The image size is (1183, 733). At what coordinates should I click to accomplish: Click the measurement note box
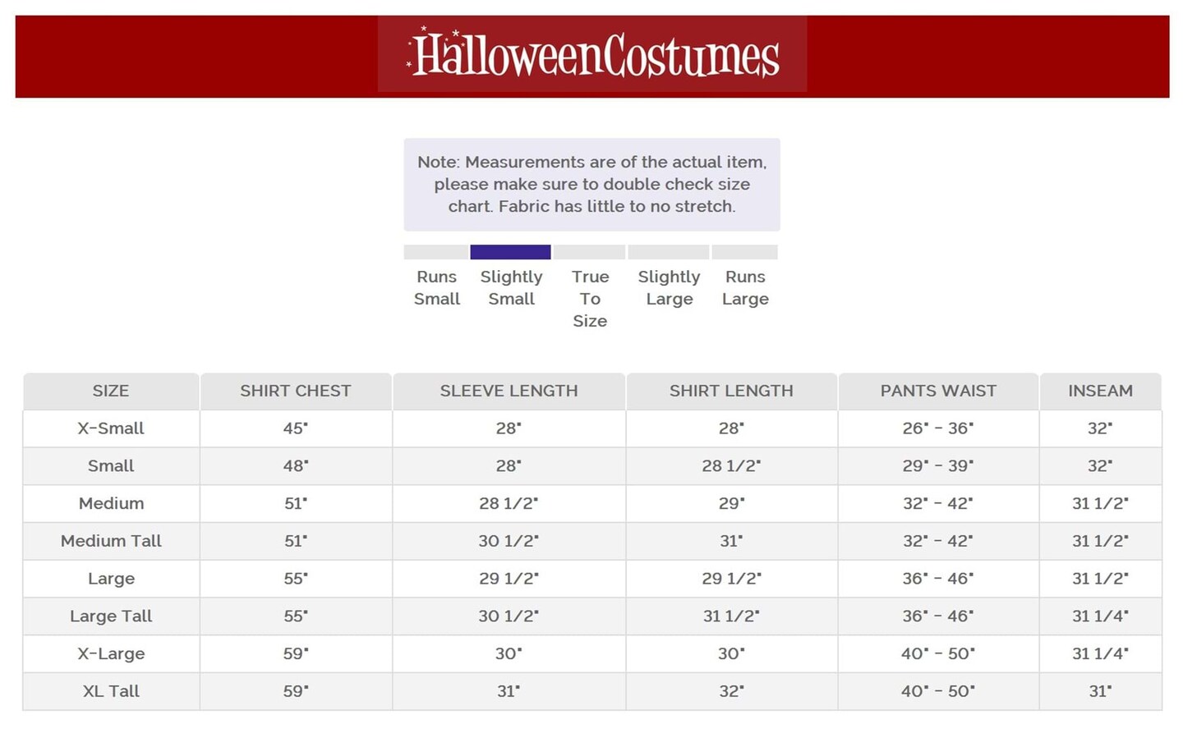pyautogui.click(x=591, y=185)
